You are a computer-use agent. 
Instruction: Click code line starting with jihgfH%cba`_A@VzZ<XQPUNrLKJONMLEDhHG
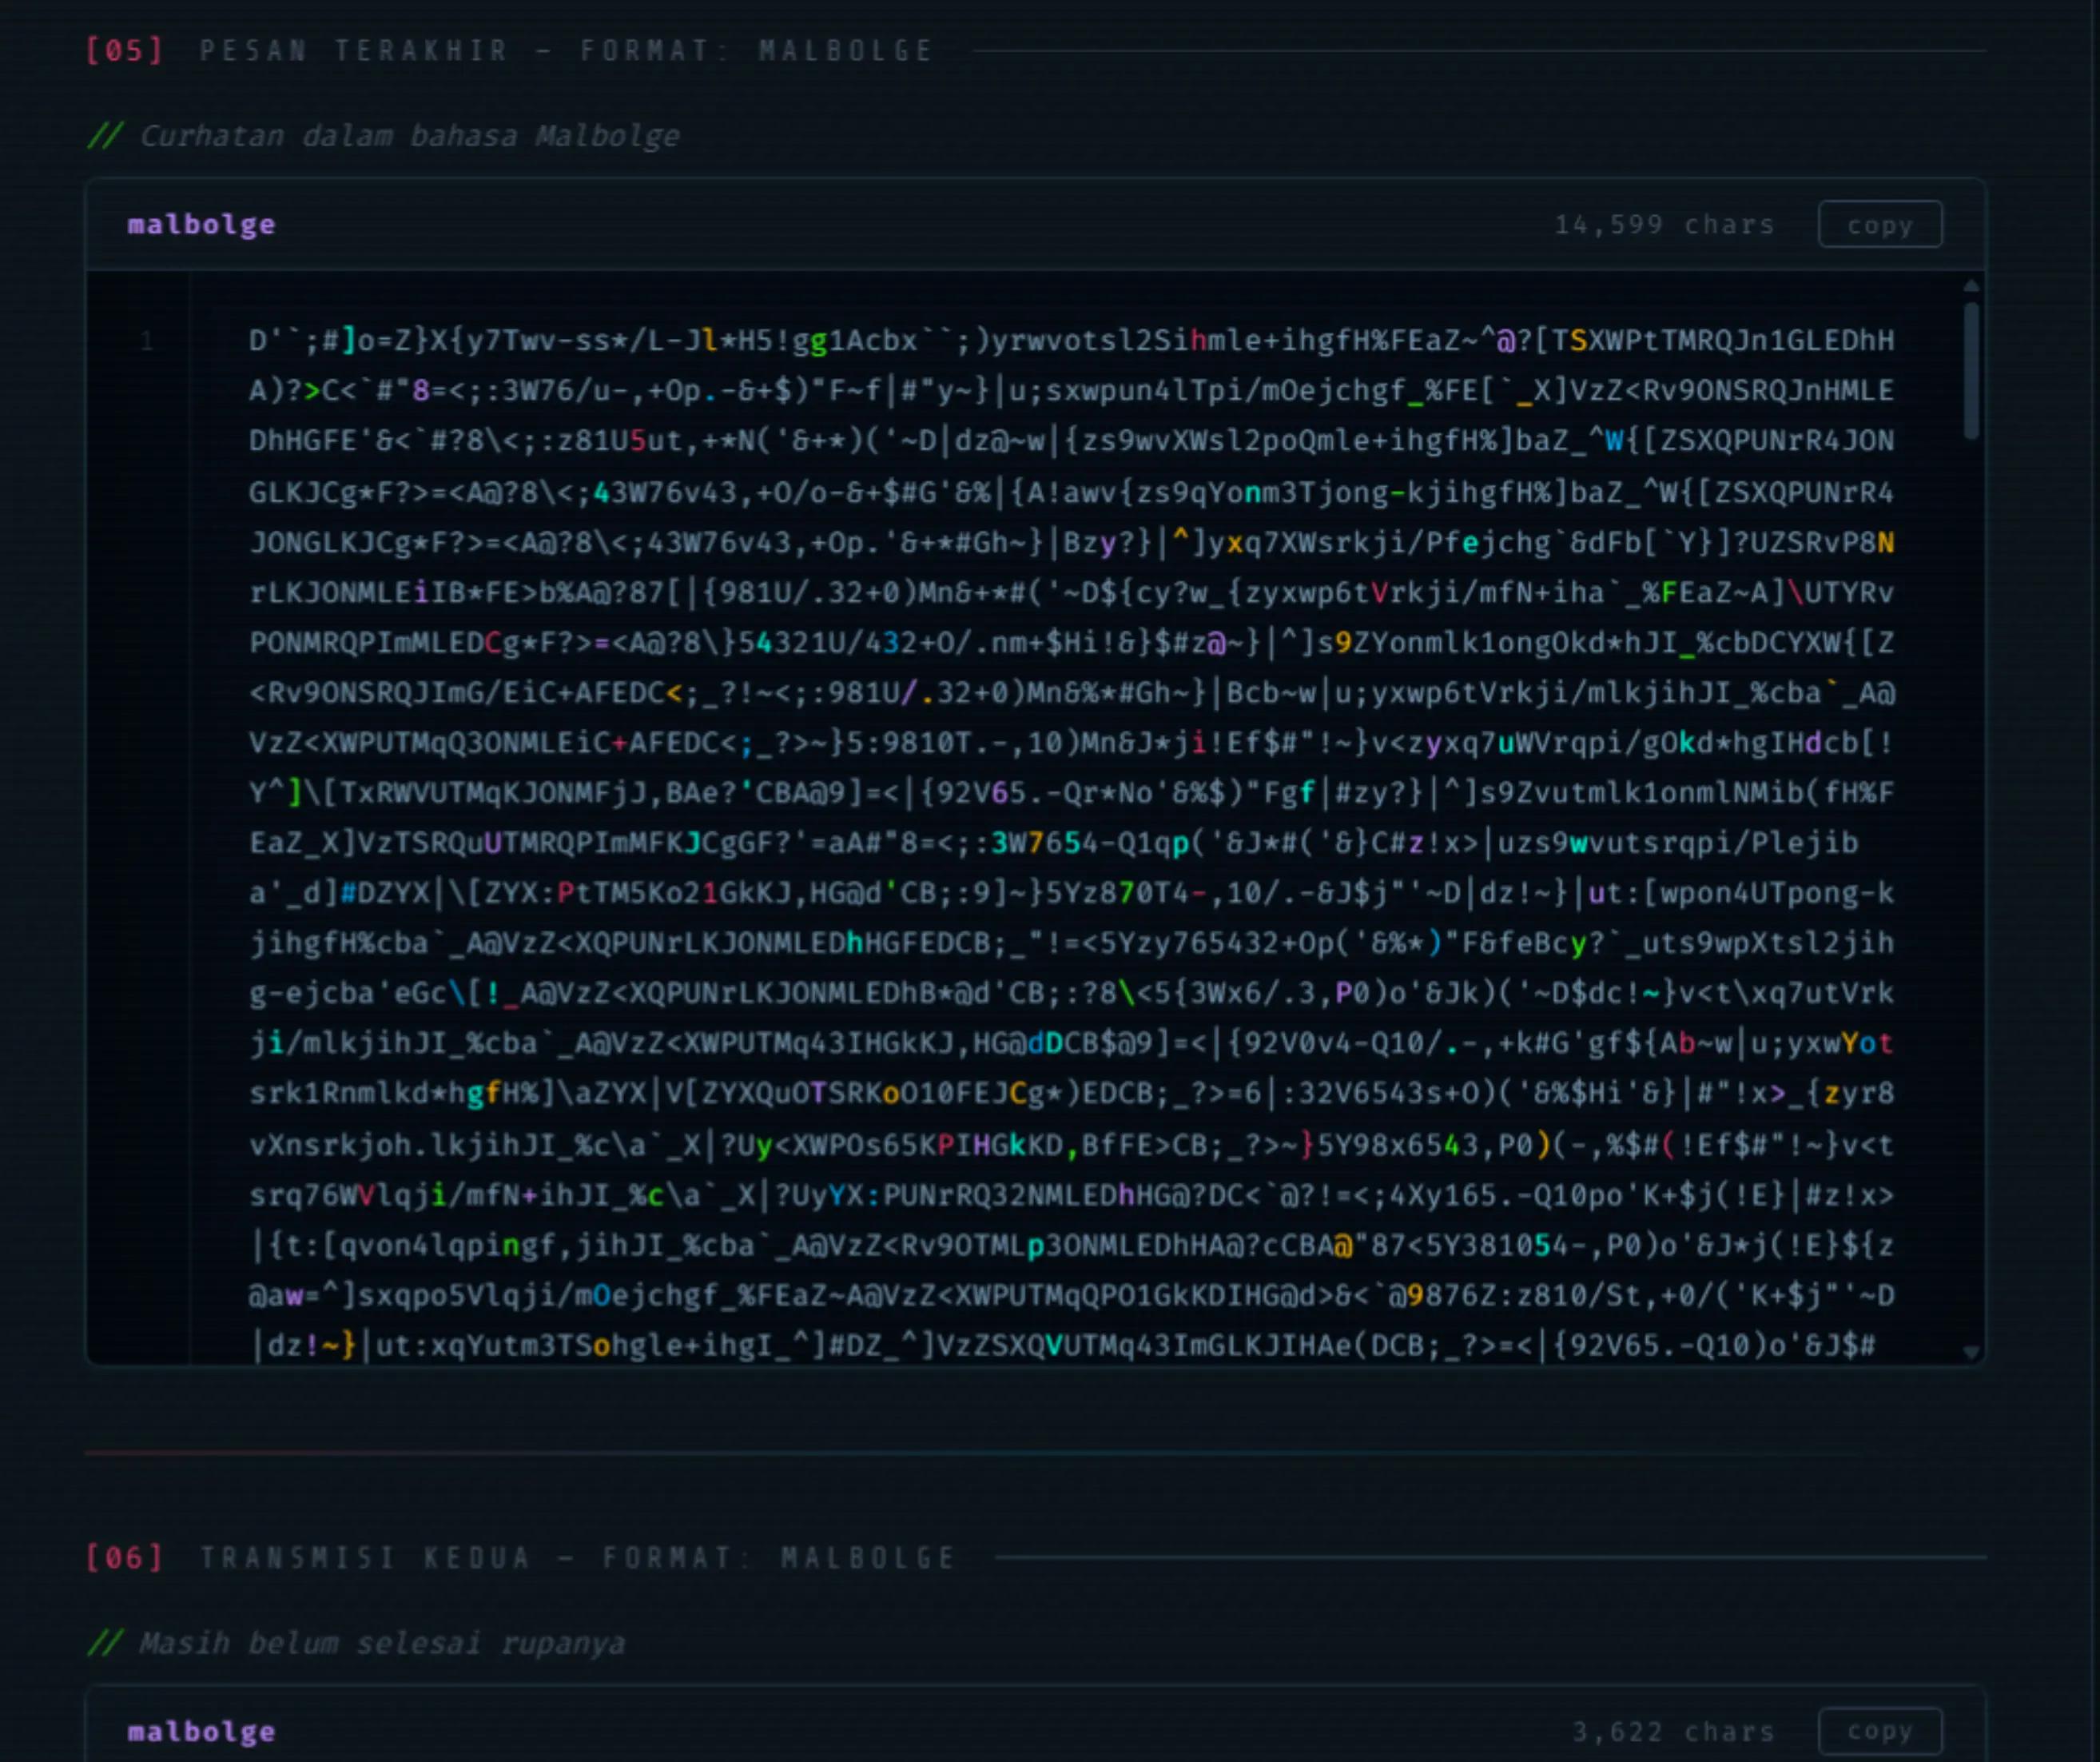1072,943
